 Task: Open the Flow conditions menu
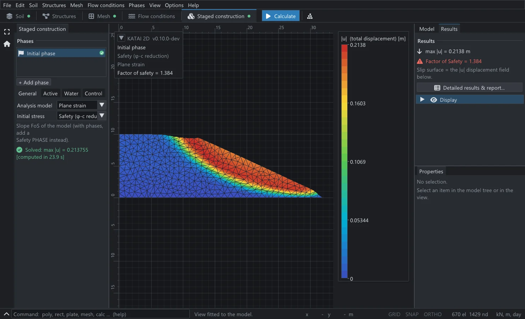click(106, 5)
